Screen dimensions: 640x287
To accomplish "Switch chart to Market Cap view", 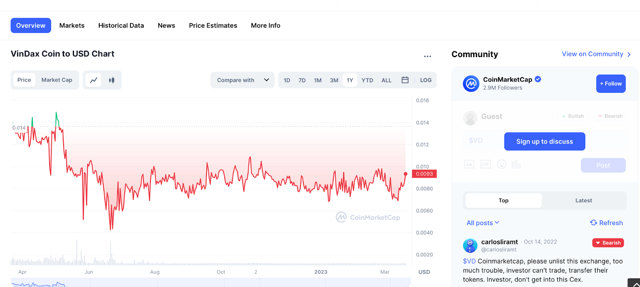I will (57, 80).
